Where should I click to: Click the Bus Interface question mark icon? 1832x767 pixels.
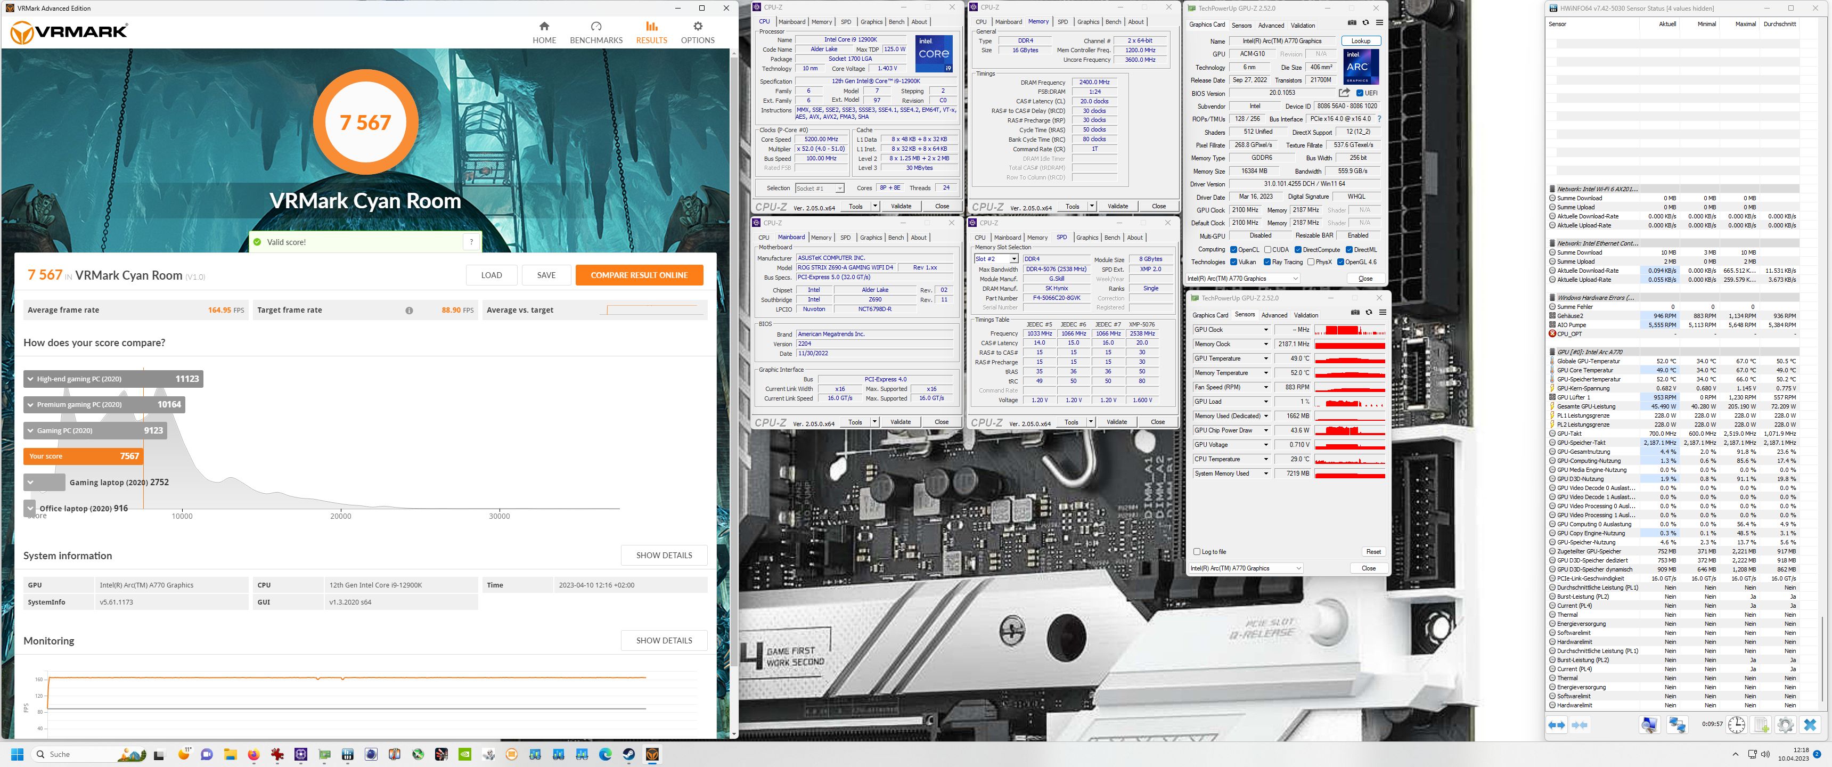click(1379, 119)
